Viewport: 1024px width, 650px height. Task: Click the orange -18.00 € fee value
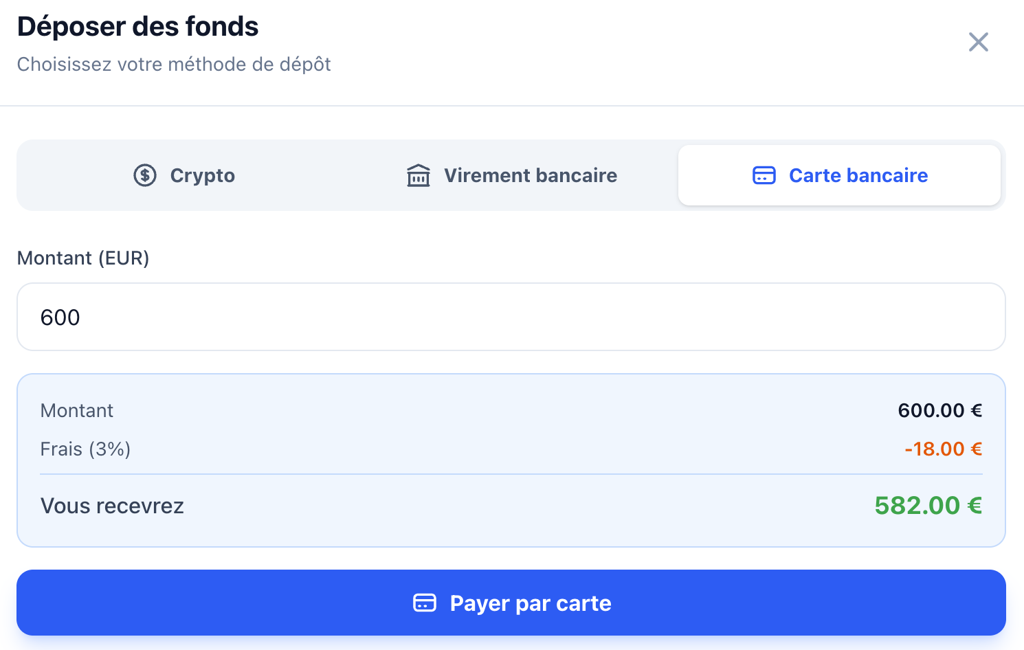click(943, 449)
